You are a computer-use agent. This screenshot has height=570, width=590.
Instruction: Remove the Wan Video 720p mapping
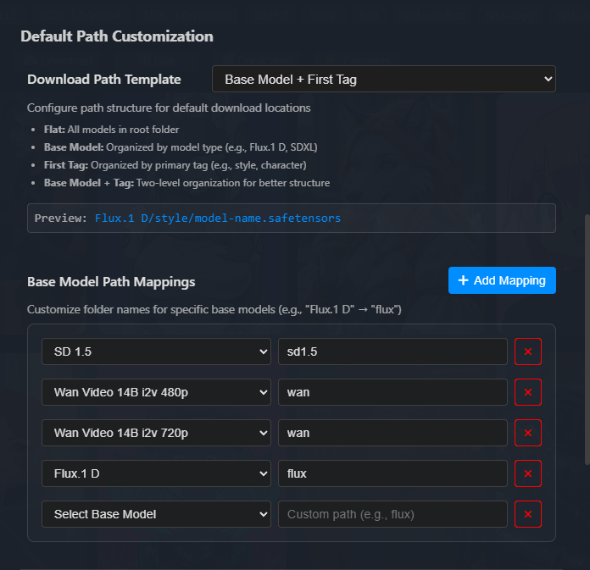point(527,433)
